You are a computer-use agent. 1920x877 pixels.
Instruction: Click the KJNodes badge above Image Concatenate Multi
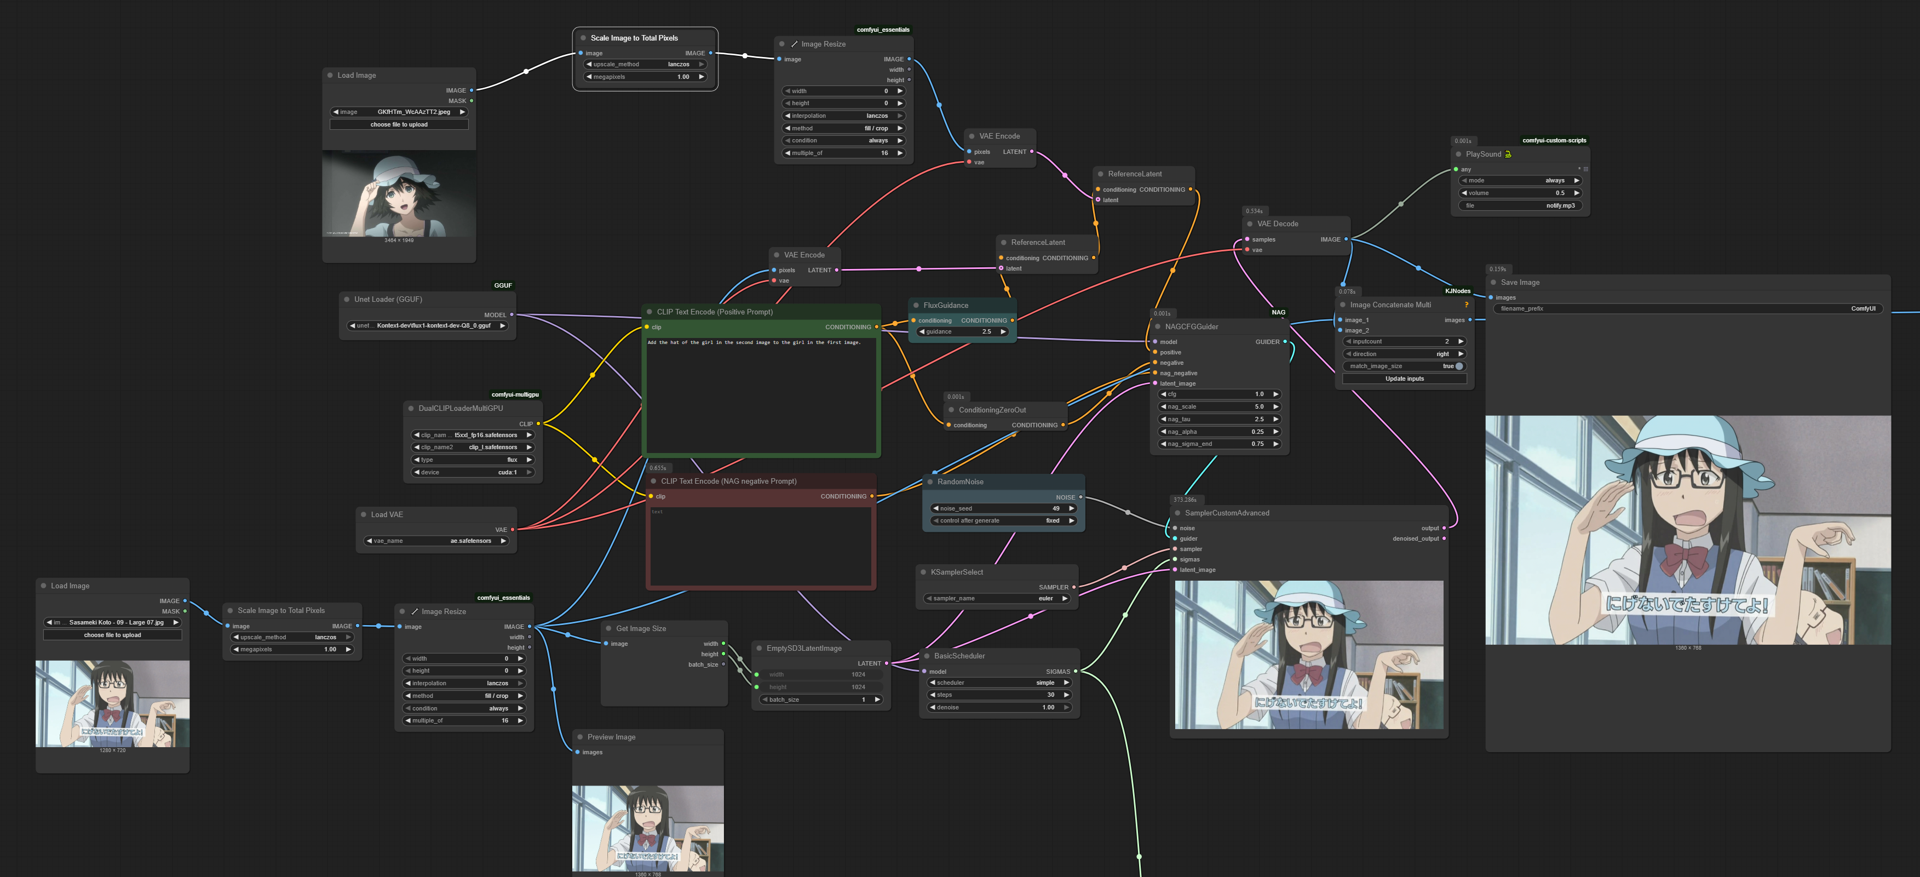(1457, 291)
